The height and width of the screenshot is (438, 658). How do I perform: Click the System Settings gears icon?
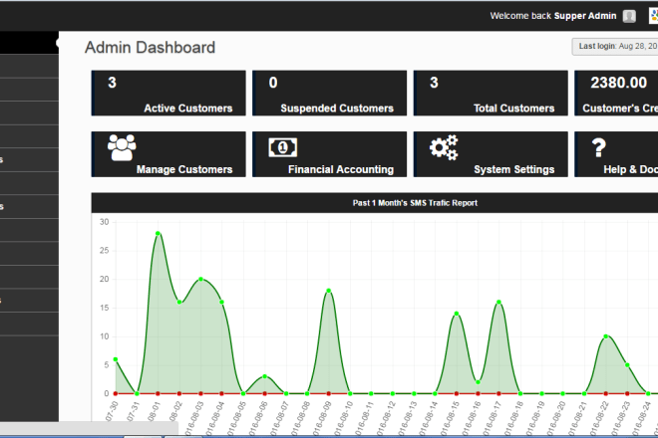click(x=444, y=147)
